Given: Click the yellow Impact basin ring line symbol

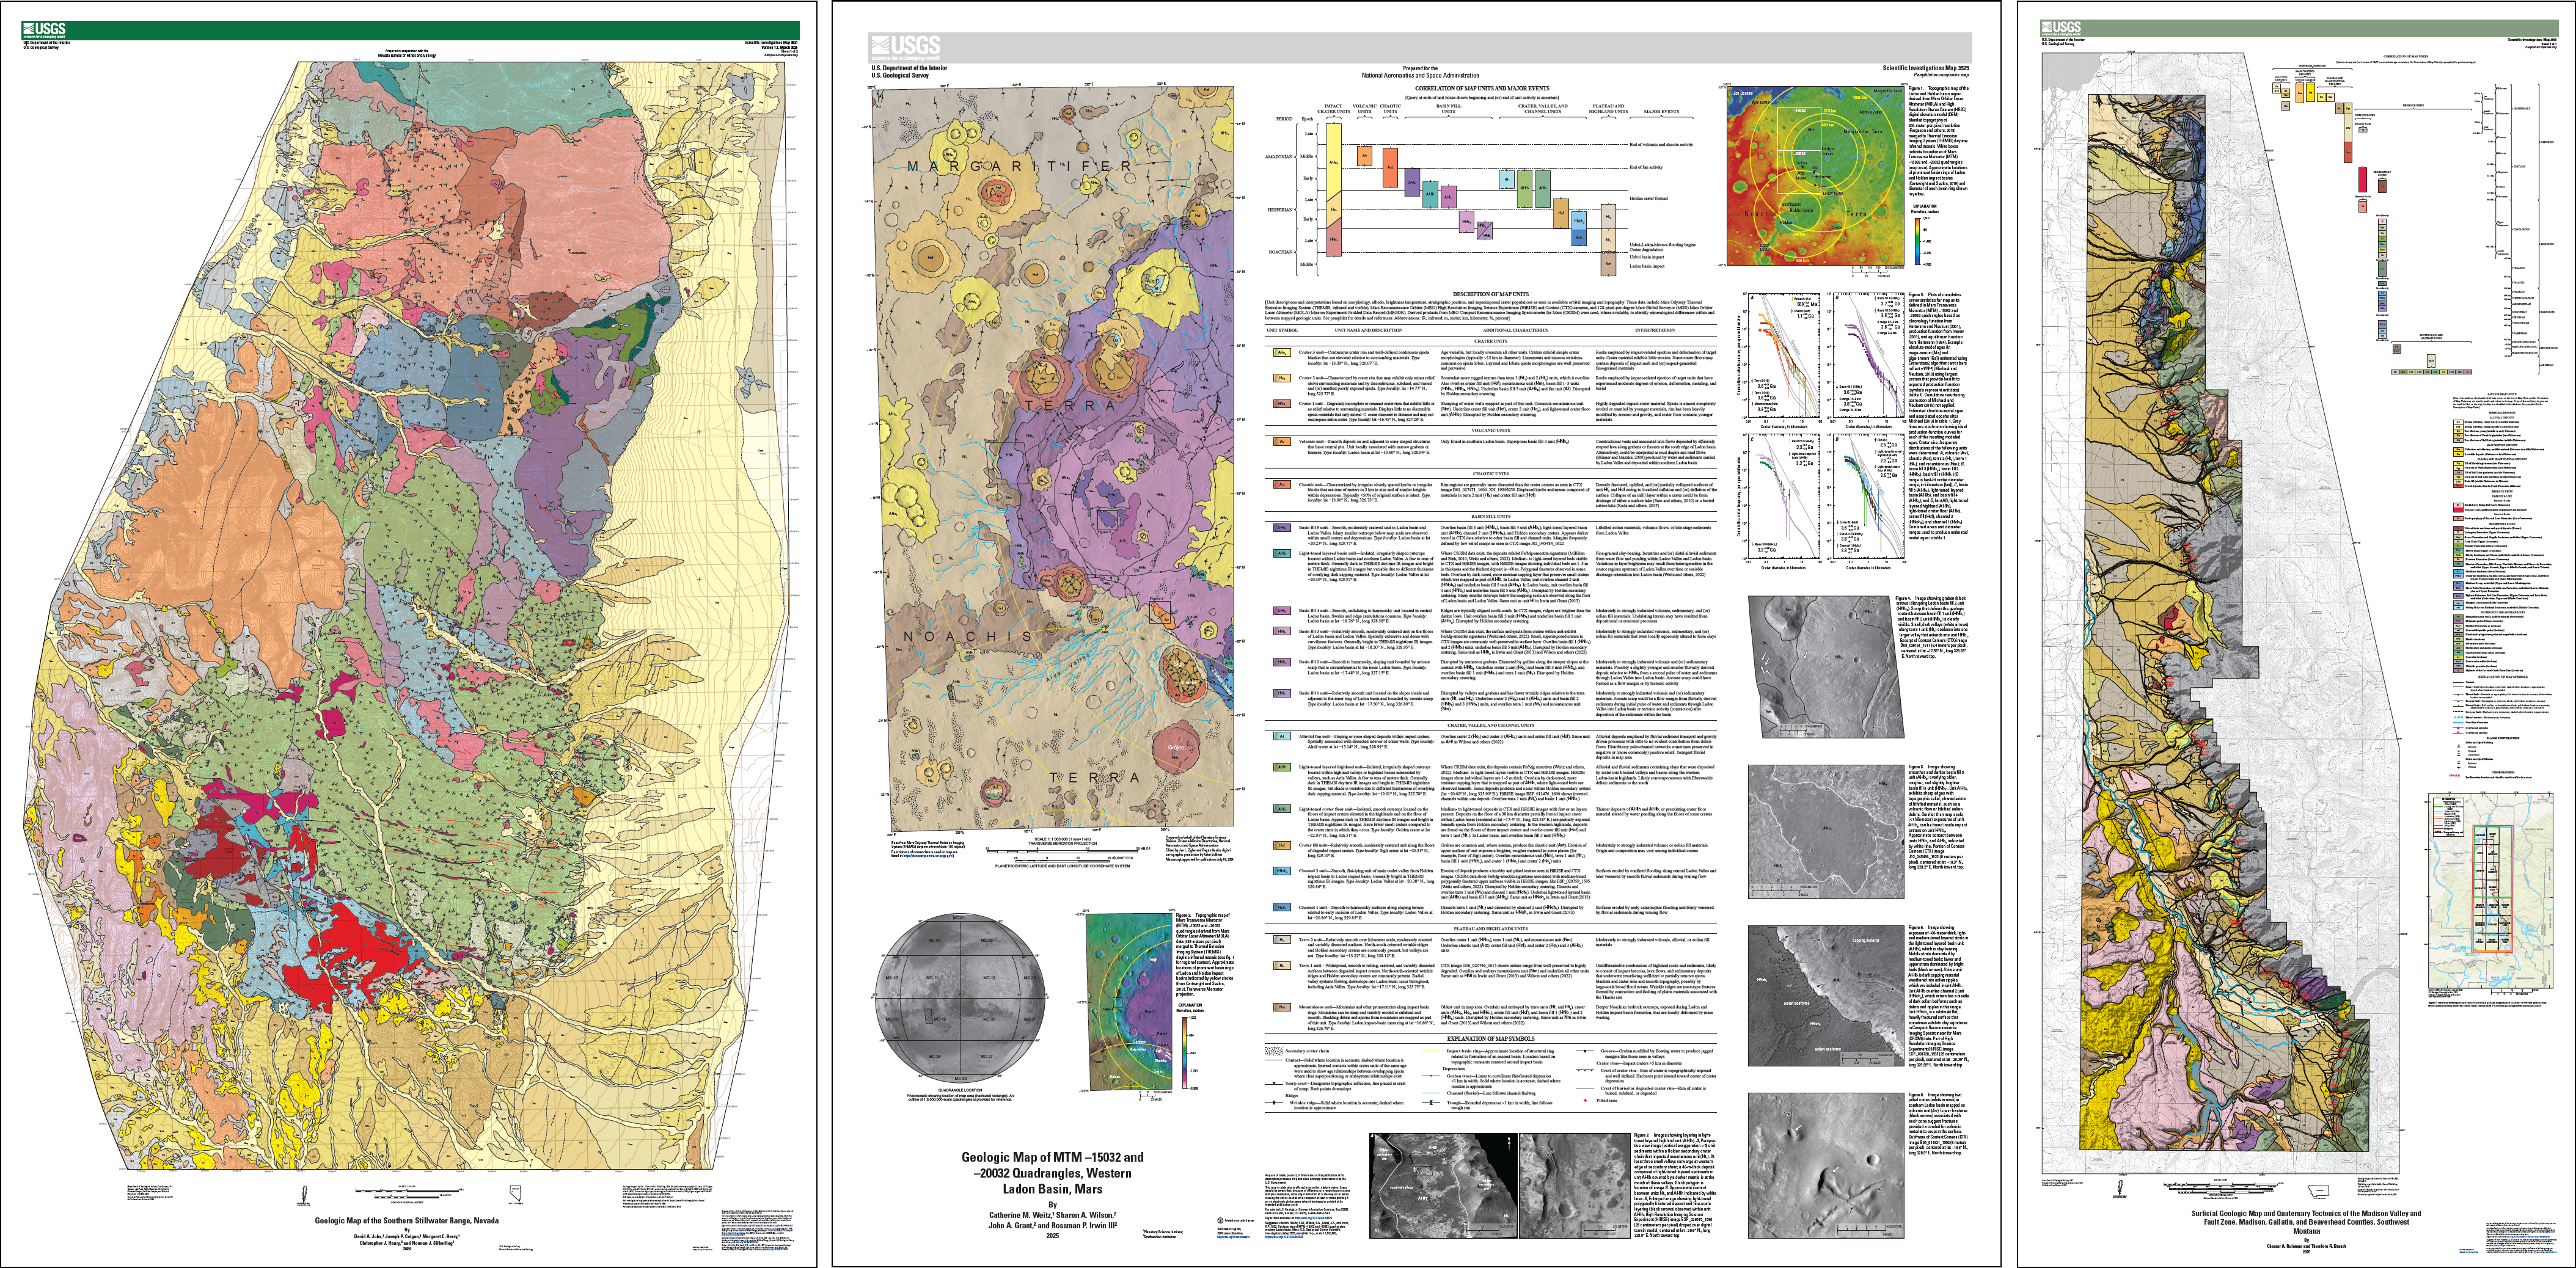Looking at the screenshot, I should (x=1430, y=1051).
